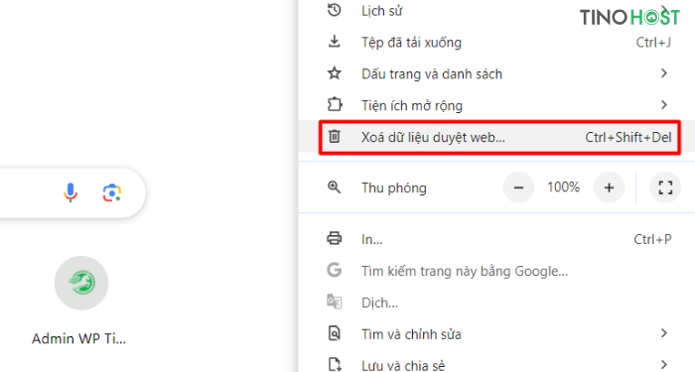
Task: Click the find in page document icon
Action: [335, 333]
